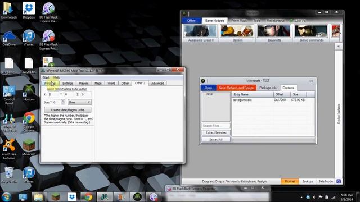The height and width of the screenshot is (202, 360).
Task: Click the Extract Selected button
Action: tap(216, 132)
